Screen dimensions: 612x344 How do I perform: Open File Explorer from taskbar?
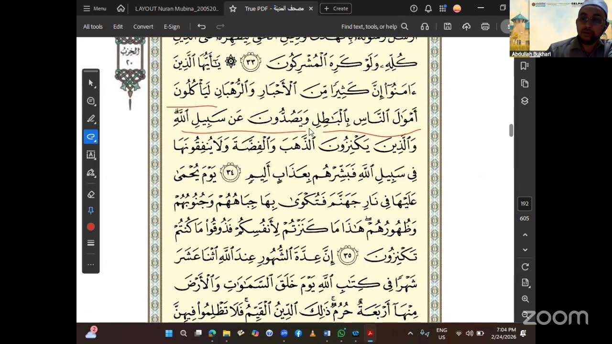pyautogui.click(x=226, y=333)
